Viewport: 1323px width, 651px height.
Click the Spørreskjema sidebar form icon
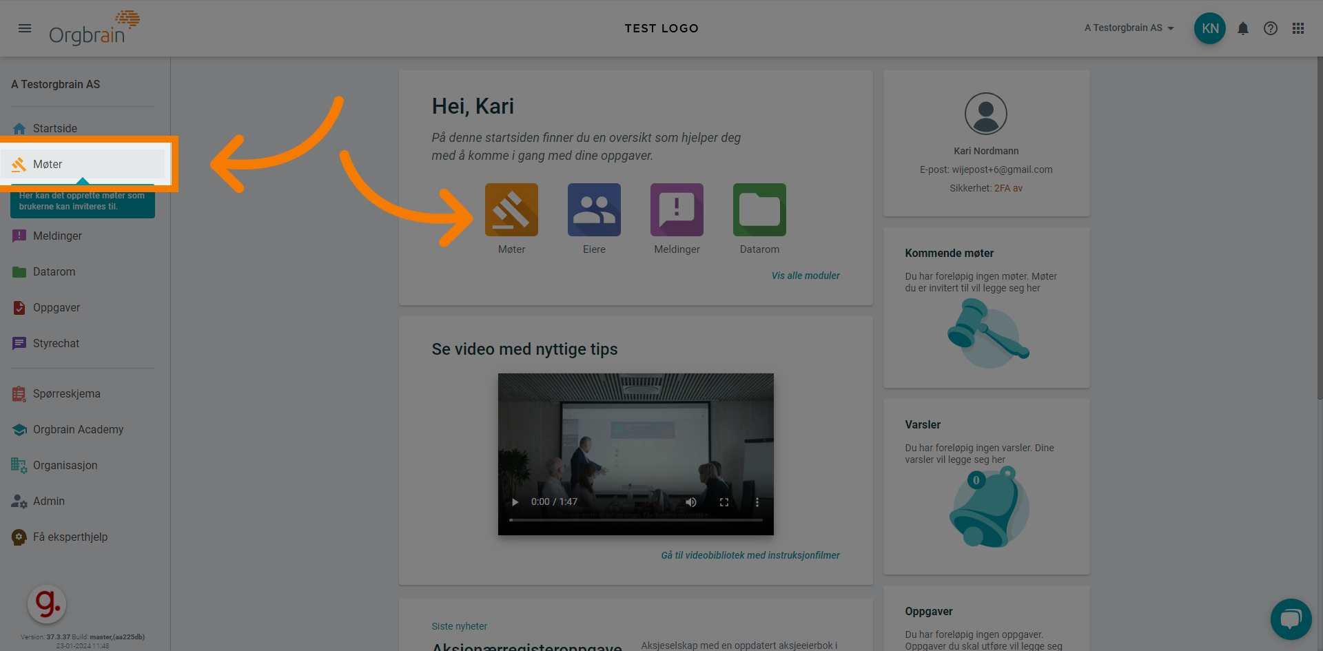(x=19, y=394)
